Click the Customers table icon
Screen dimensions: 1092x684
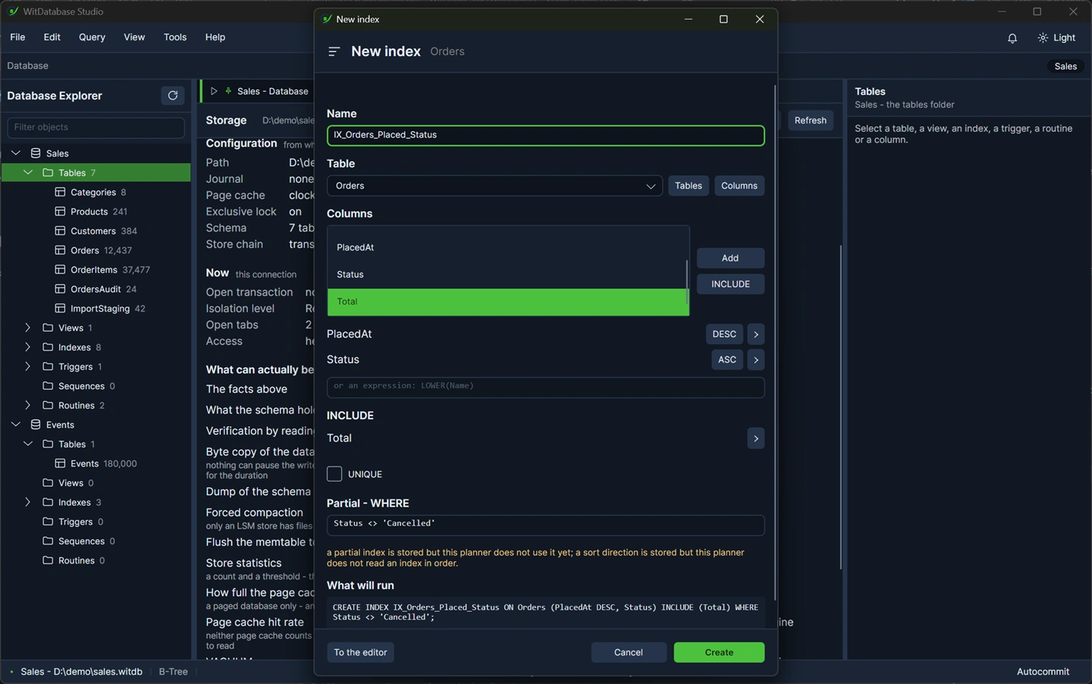[x=60, y=231]
